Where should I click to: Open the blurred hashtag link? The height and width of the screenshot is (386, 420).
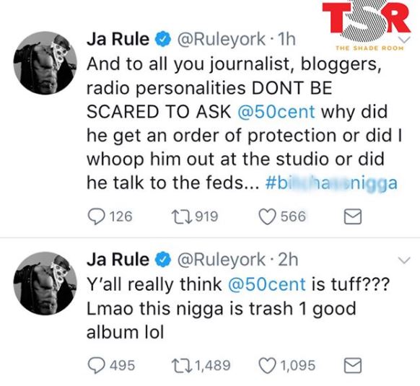coord(331,183)
